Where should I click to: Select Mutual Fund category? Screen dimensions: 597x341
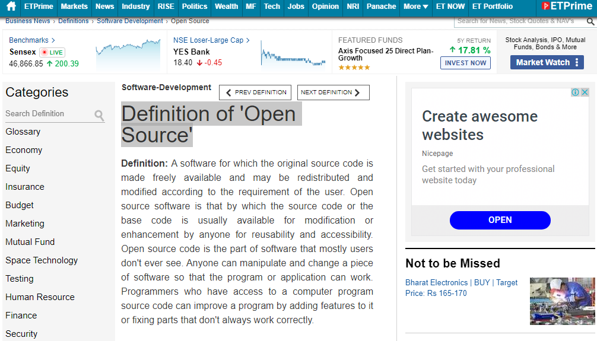30,242
